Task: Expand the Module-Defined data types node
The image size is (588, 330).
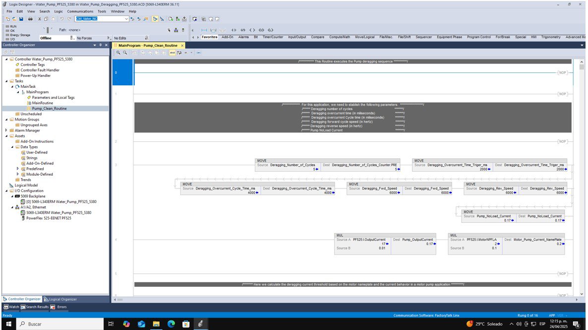Action: click(18, 174)
